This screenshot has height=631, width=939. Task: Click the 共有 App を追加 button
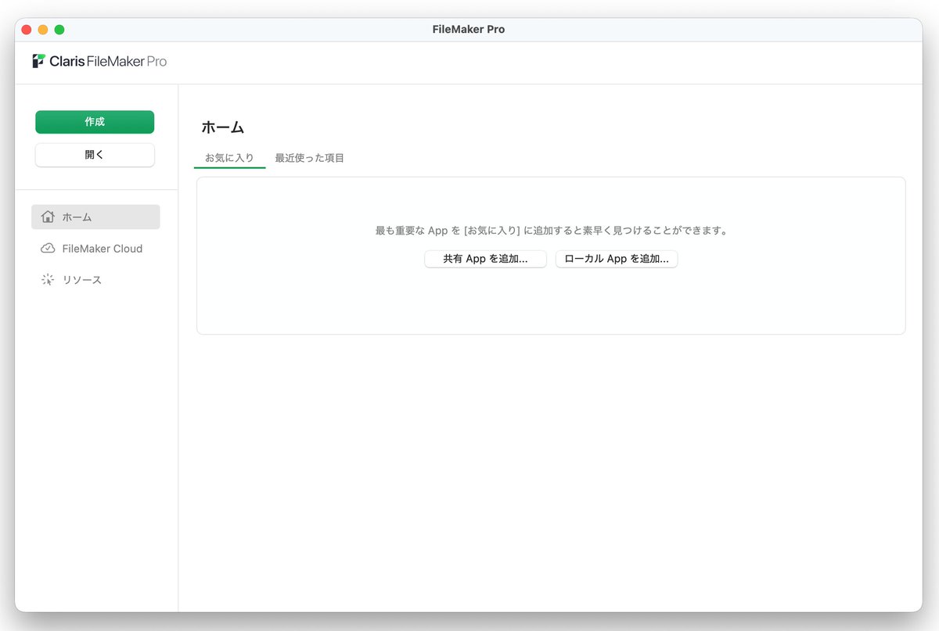click(485, 259)
